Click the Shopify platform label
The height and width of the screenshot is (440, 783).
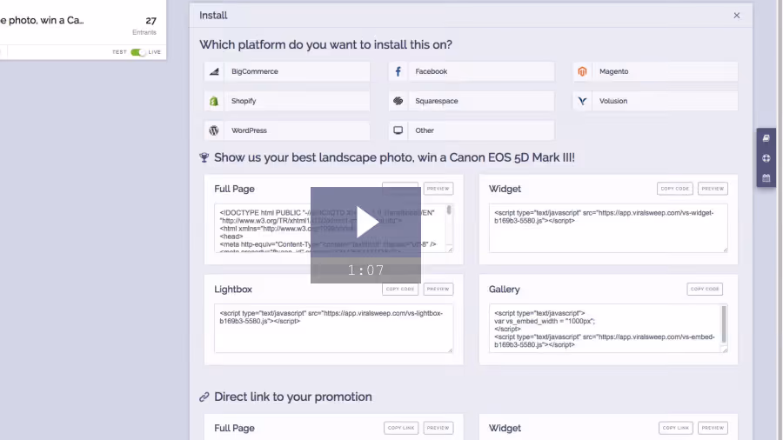click(244, 101)
